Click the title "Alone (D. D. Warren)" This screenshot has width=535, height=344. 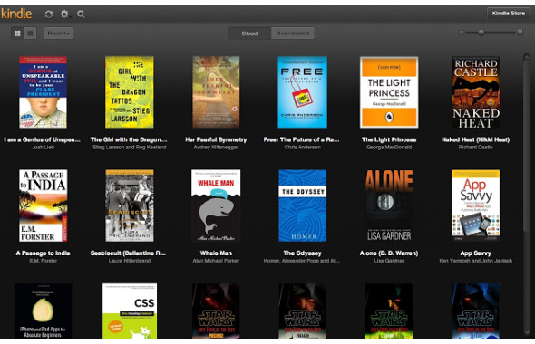(x=389, y=253)
